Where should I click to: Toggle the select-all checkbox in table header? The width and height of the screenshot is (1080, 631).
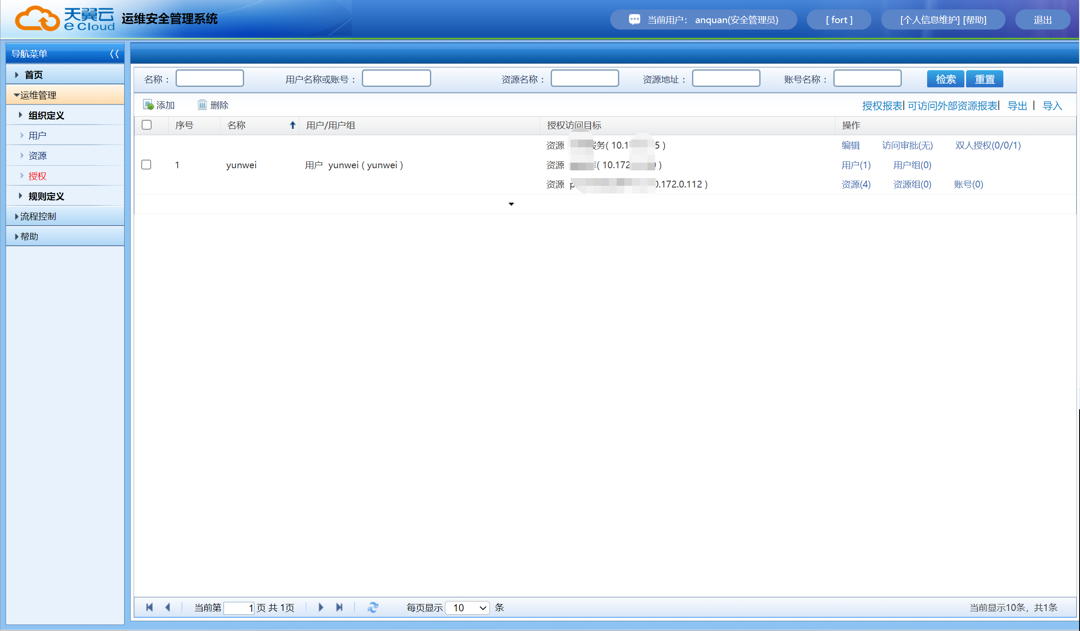(x=146, y=125)
